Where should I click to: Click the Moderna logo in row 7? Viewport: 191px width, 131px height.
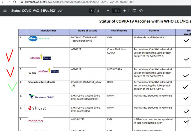35,121
